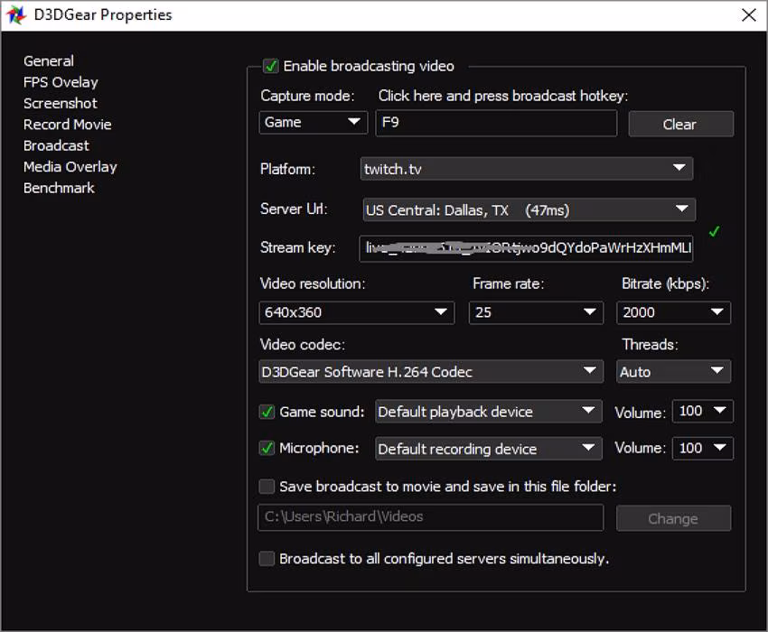This screenshot has width=768, height=632.
Task: Uncheck the Game sound checkbox
Action: pyautogui.click(x=267, y=412)
